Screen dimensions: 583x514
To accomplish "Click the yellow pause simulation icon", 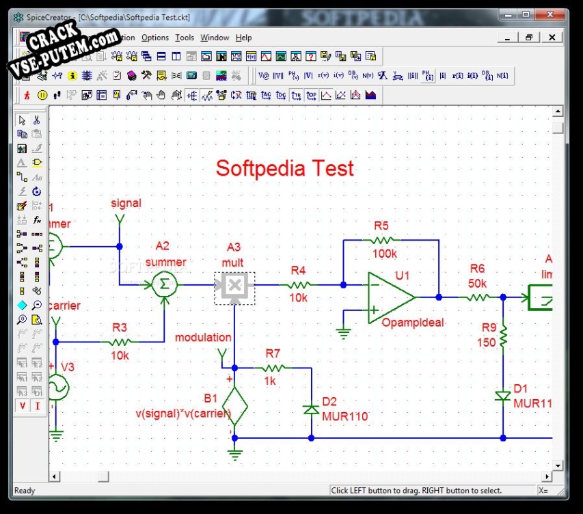I will click(42, 95).
